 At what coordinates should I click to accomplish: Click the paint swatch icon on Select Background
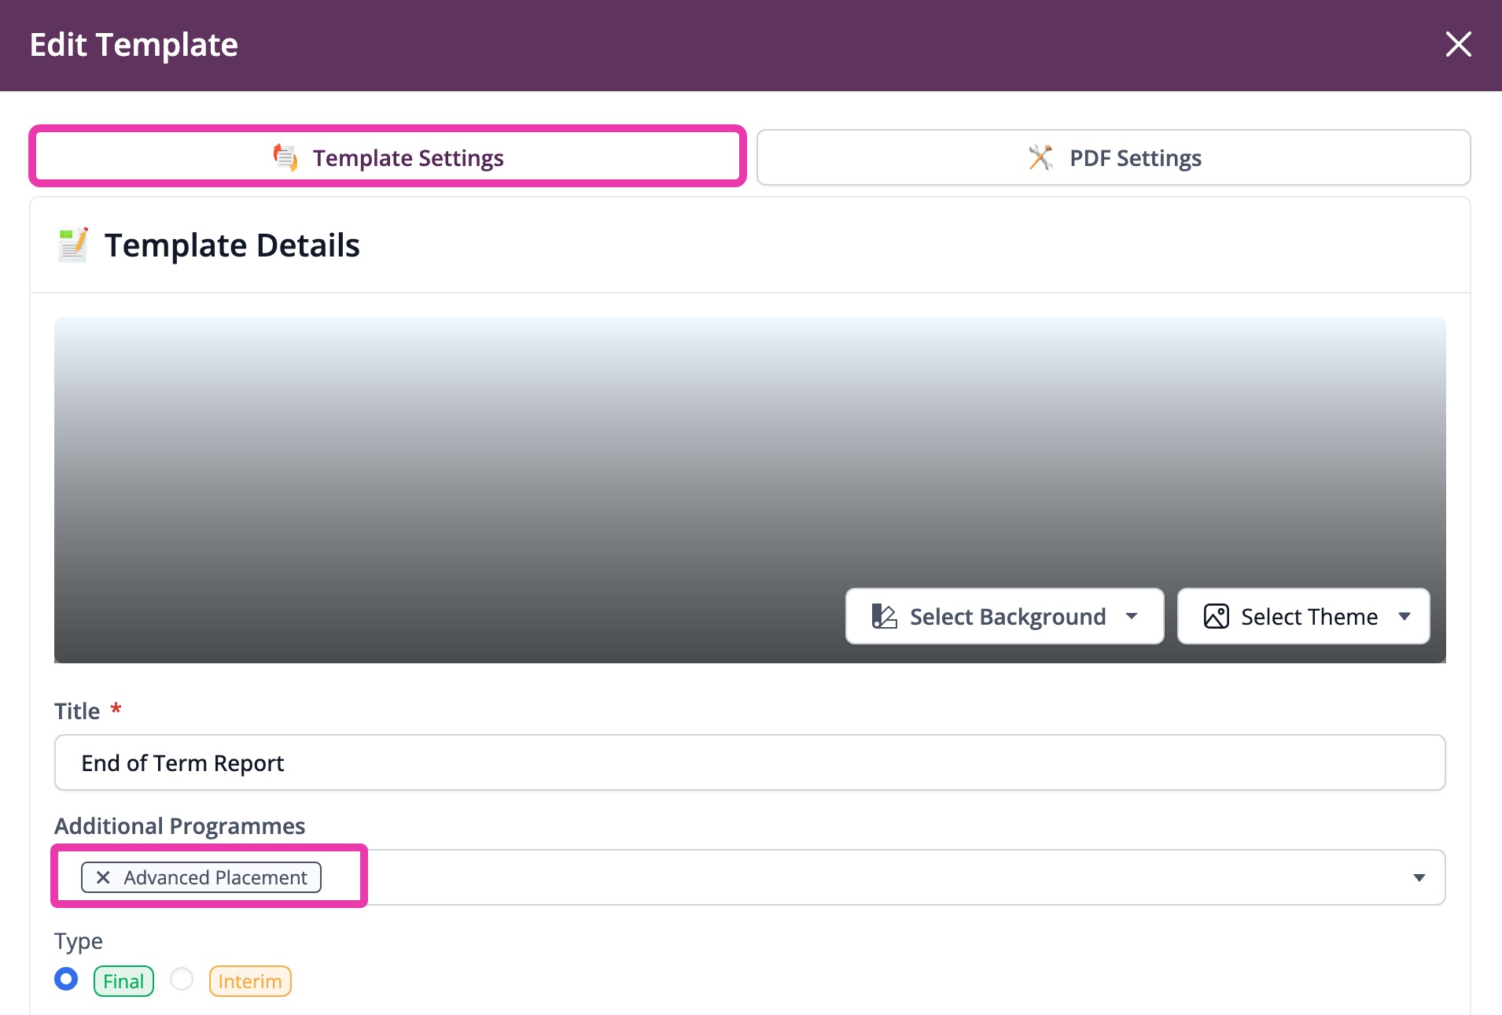point(884,616)
